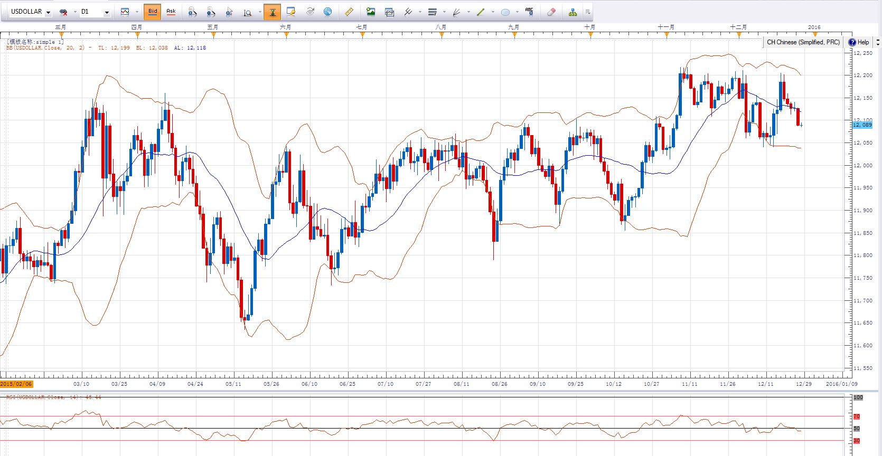Viewport: 882px width, 456px height.
Task: Select the fan lines drawing tool
Action: tap(456, 12)
